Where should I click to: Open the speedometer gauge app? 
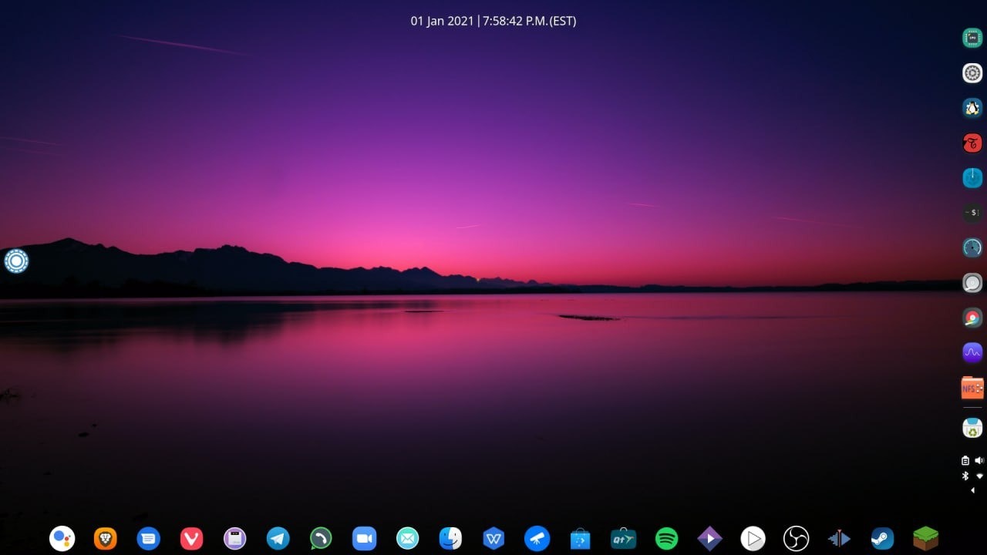click(972, 247)
